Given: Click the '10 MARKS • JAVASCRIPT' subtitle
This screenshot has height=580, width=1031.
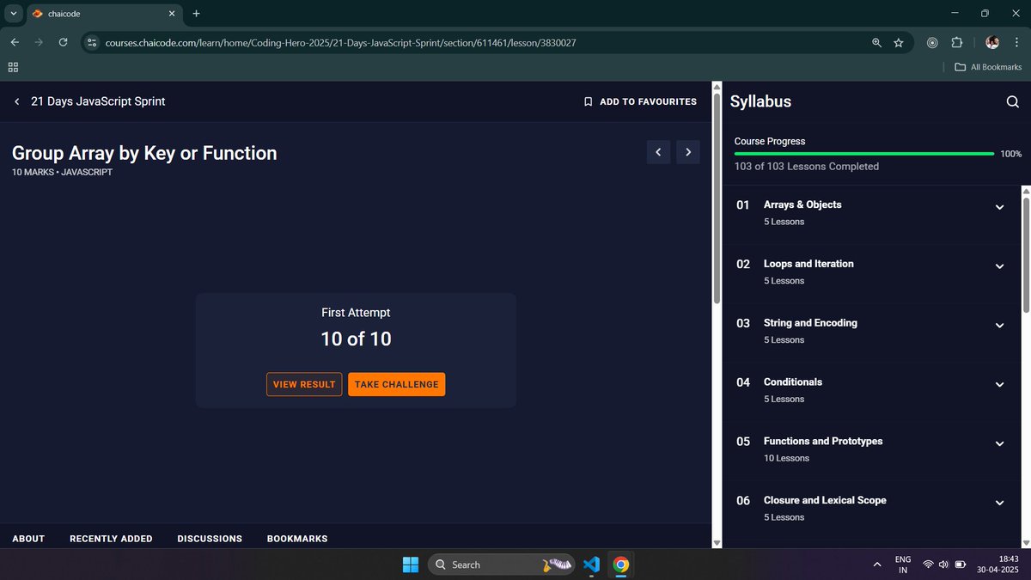Looking at the screenshot, I should point(62,172).
